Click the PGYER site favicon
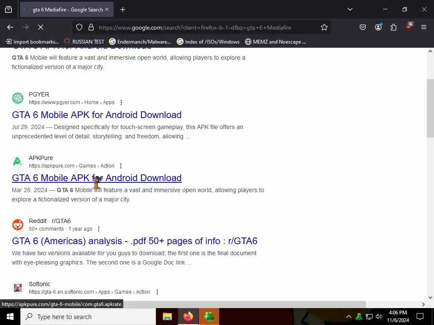Image resolution: width=434 pixels, height=325 pixels. pyautogui.click(x=18, y=98)
